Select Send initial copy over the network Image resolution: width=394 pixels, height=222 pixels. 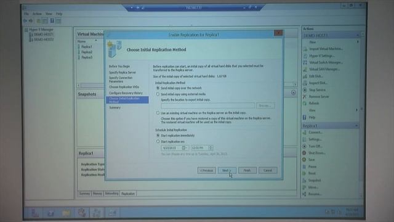click(x=158, y=88)
